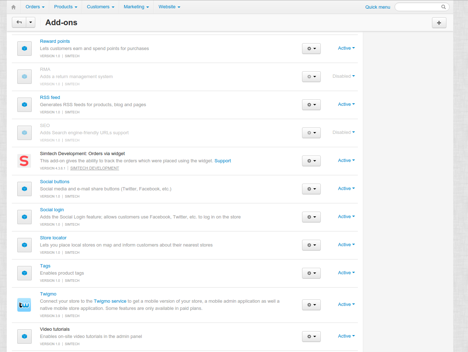
Task: Open the Website menu
Action: click(x=169, y=7)
